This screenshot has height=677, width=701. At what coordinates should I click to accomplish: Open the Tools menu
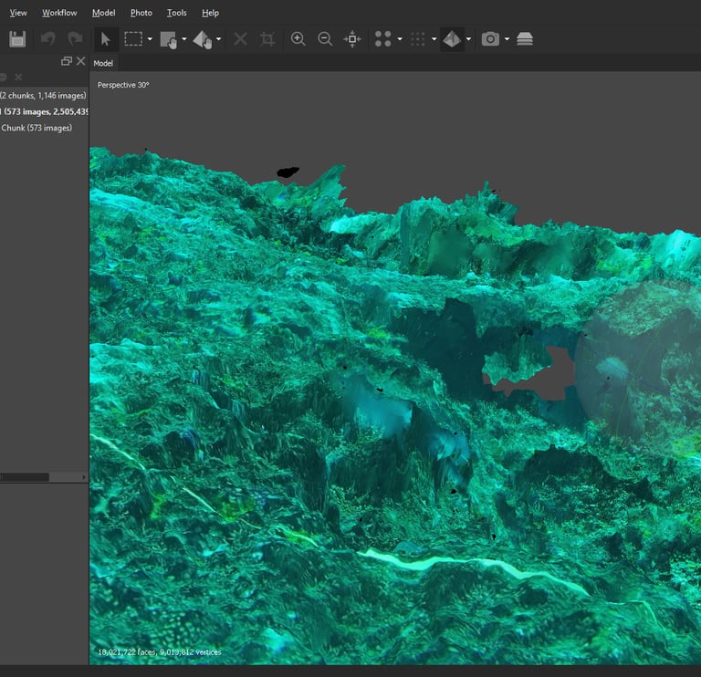click(176, 13)
